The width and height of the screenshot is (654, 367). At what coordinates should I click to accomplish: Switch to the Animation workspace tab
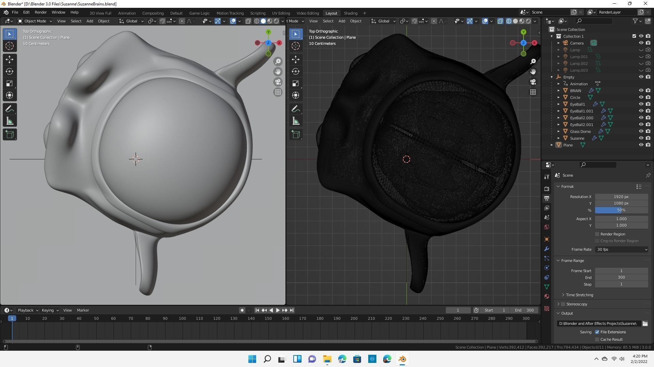[127, 13]
